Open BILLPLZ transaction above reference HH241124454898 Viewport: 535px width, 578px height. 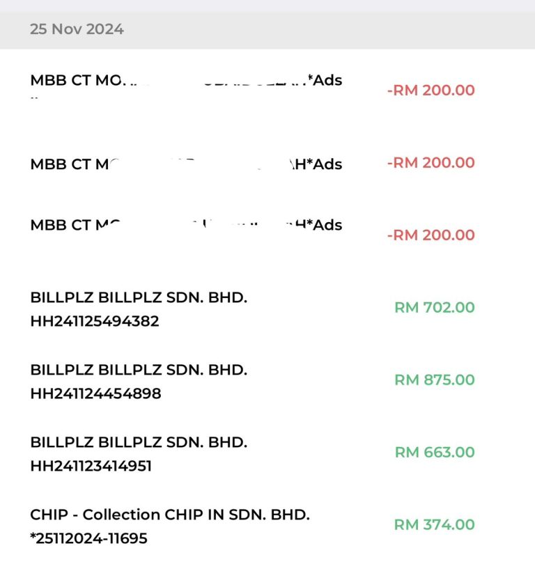[139, 370]
